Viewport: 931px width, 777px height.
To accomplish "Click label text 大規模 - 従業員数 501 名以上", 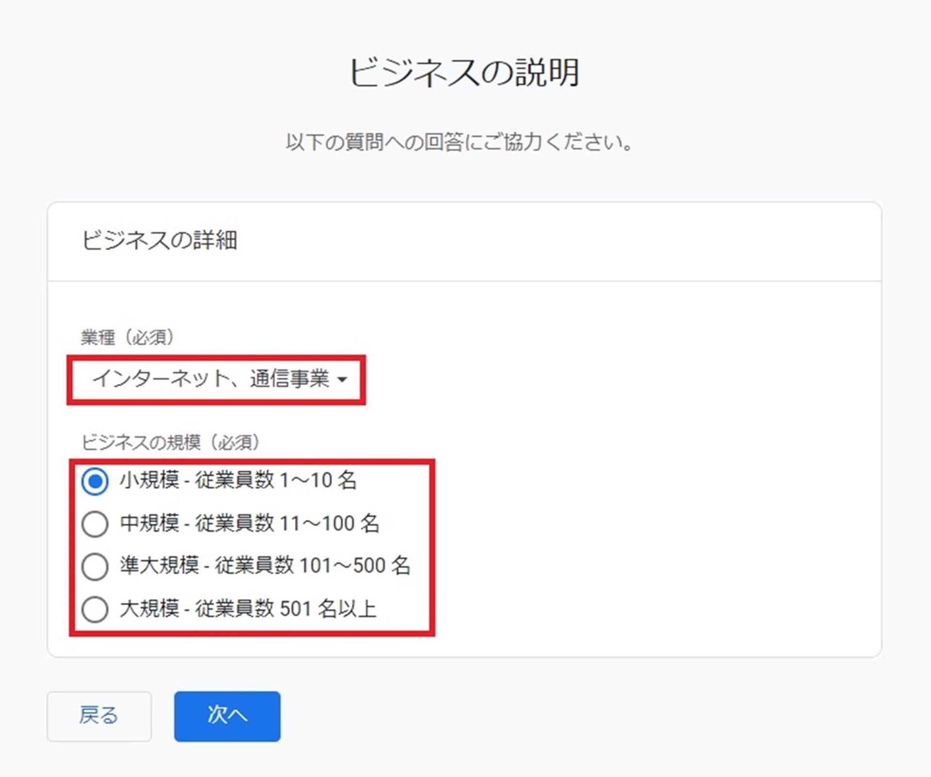I will [248, 609].
